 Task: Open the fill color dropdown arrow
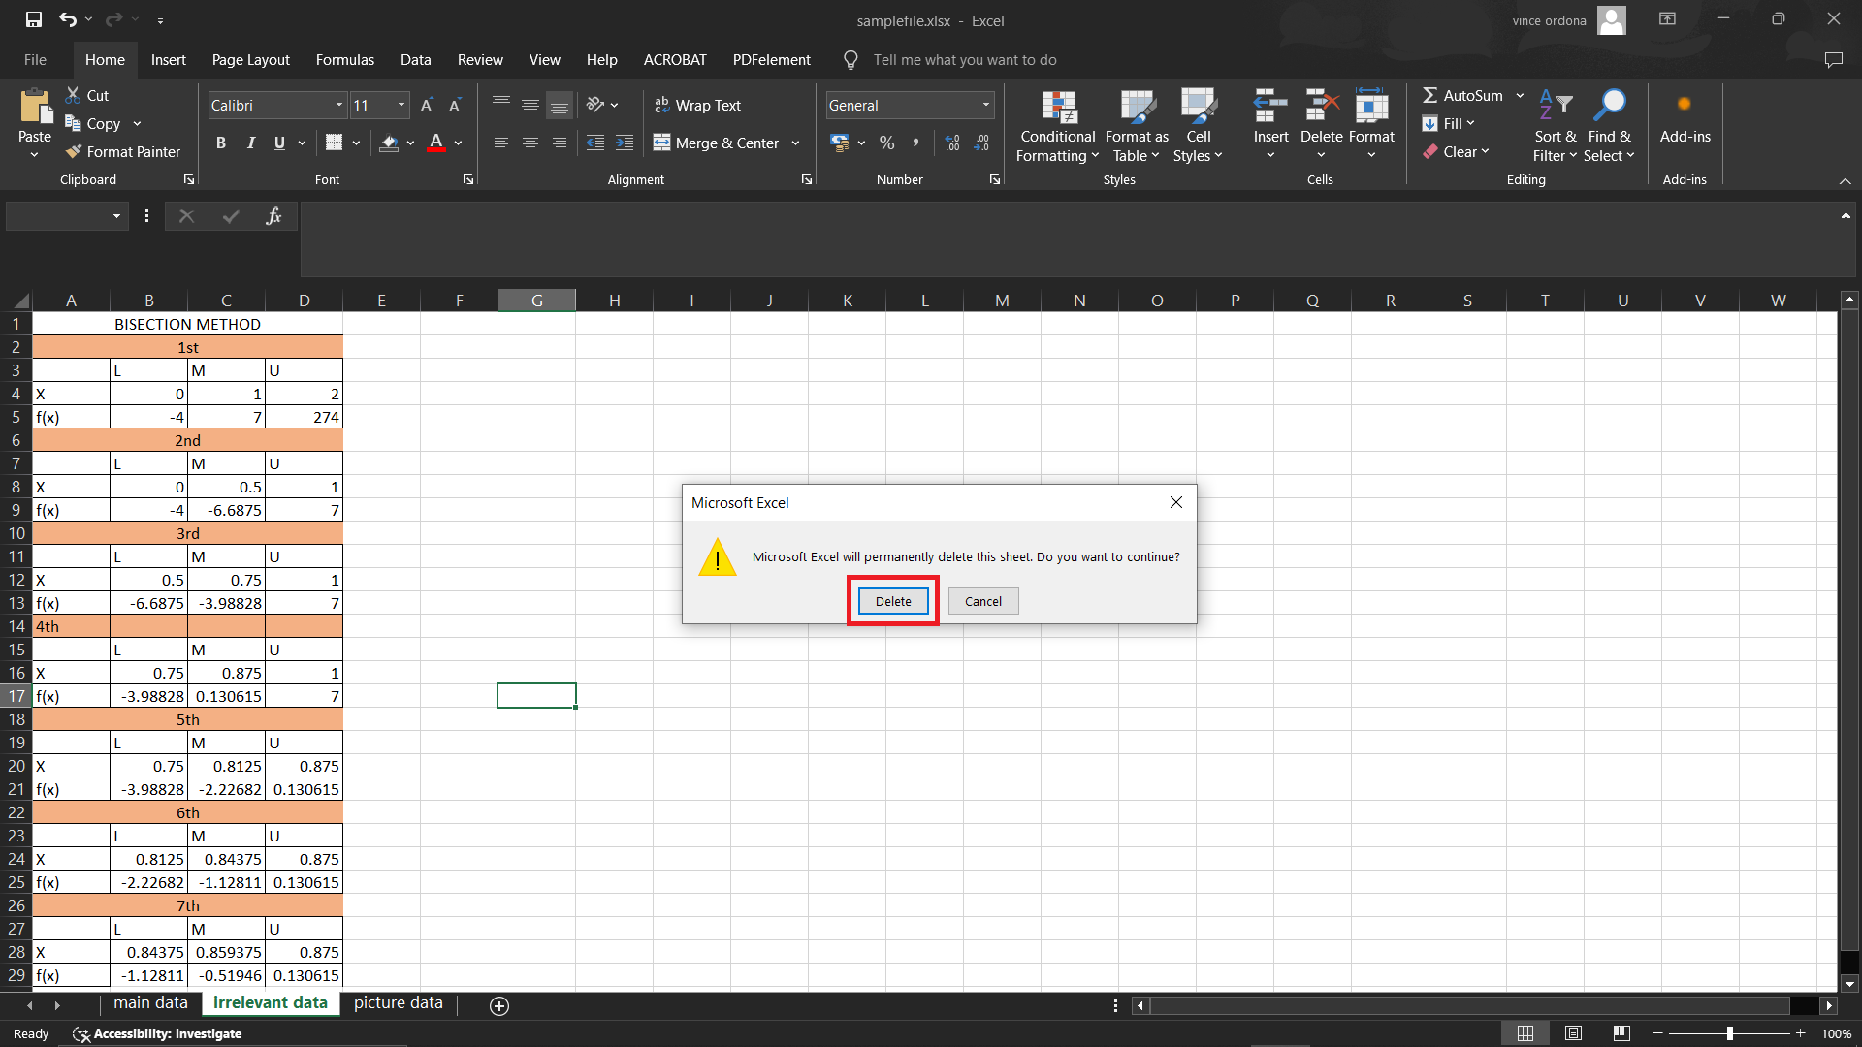(x=410, y=143)
